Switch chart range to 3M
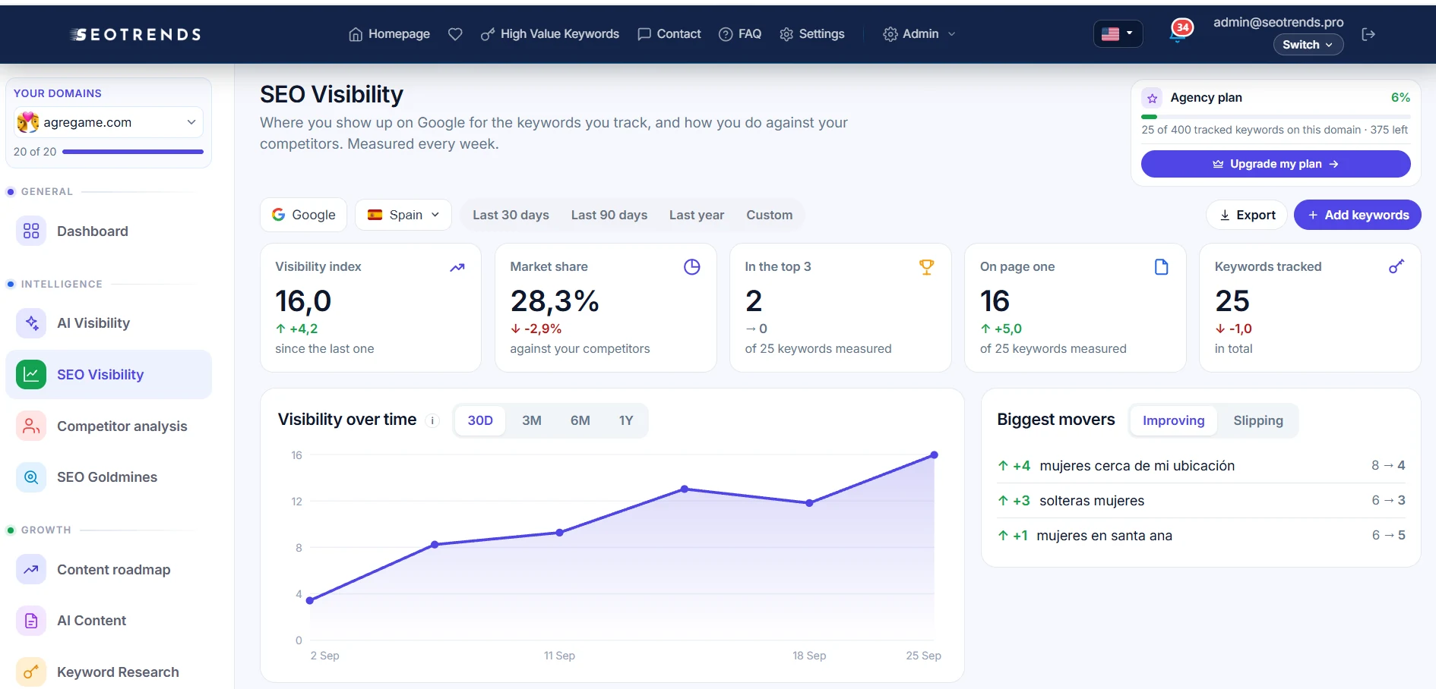The height and width of the screenshot is (689, 1436). 532,420
